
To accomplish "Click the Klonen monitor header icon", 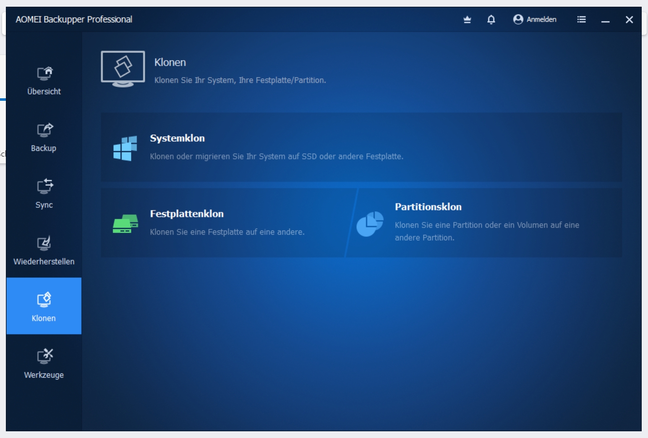I will click(123, 69).
